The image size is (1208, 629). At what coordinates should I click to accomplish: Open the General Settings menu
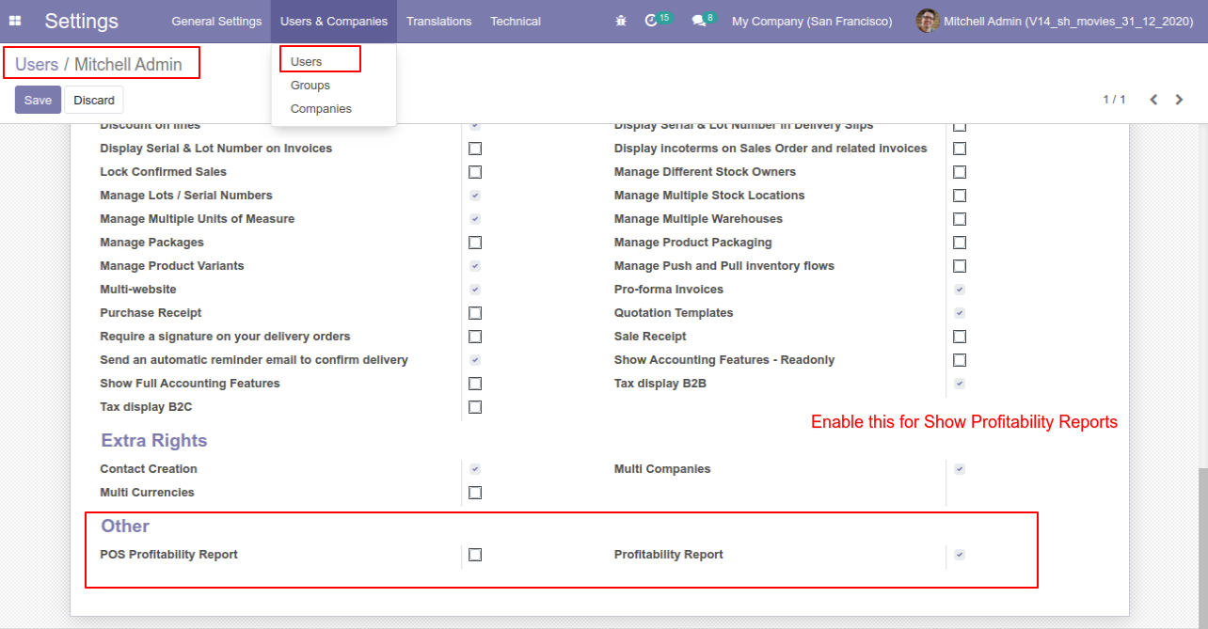coord(216,21)
